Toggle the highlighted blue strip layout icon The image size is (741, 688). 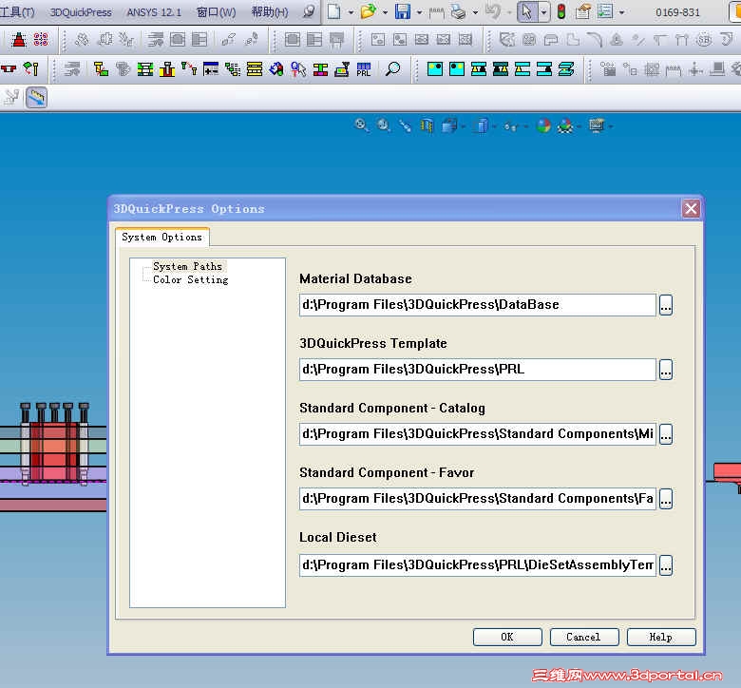pos(36,98)
